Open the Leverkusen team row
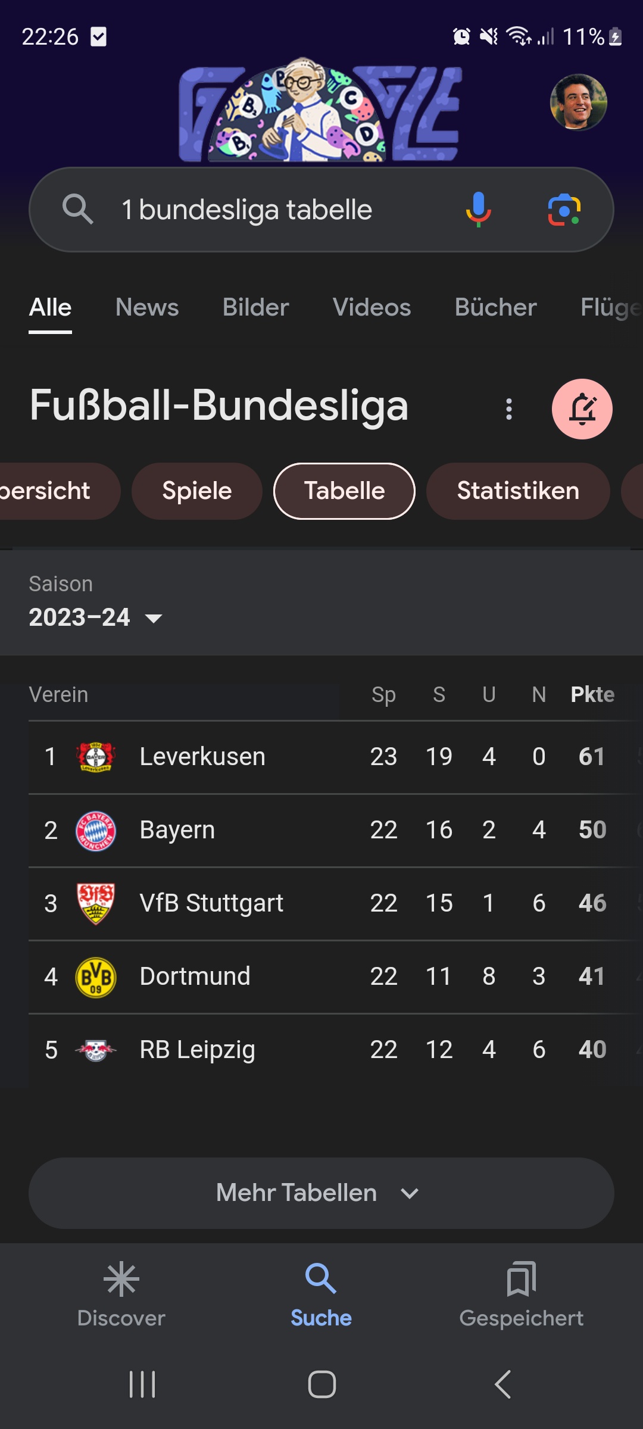The width and height of the screenshot is (643, 1429). click(x=202, y=757)
